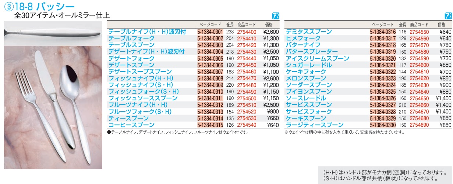
Task: Click page code 5-1384-0316
Action: click(x=383, y=32)
